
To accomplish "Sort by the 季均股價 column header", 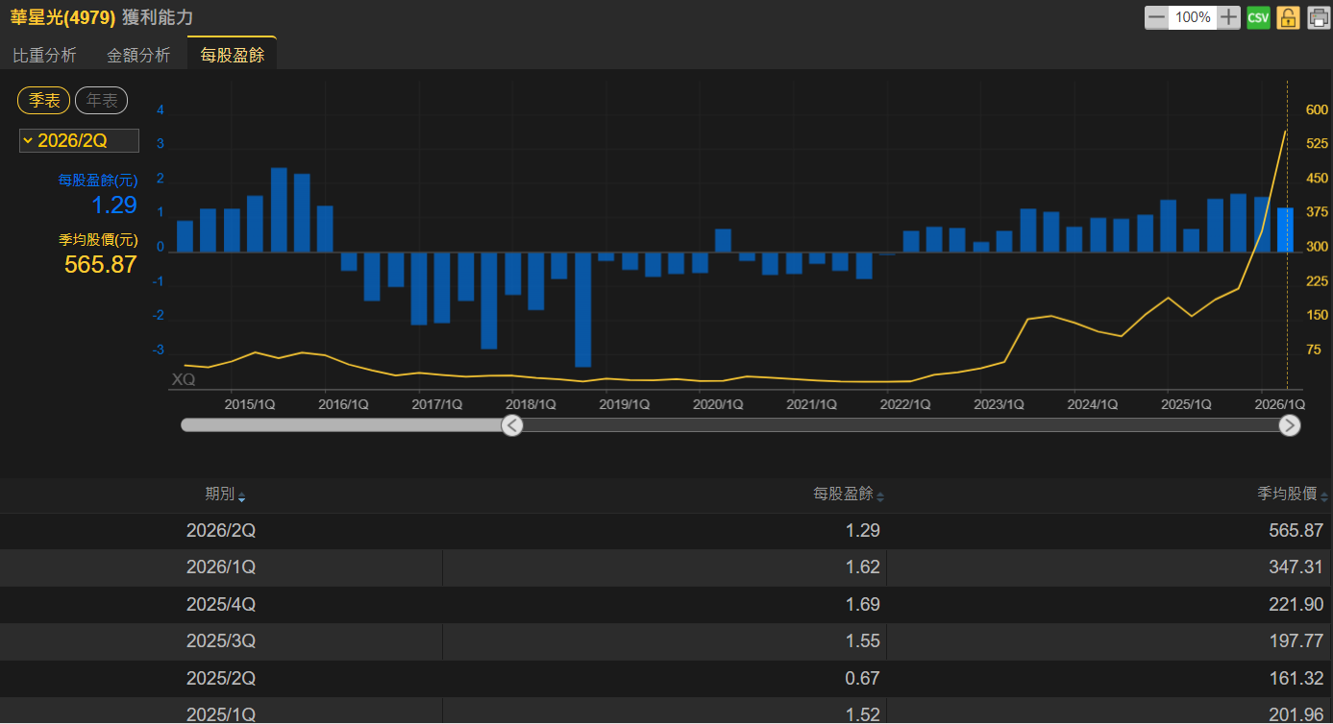I will pyautogui.click(x=1293, y=495).
